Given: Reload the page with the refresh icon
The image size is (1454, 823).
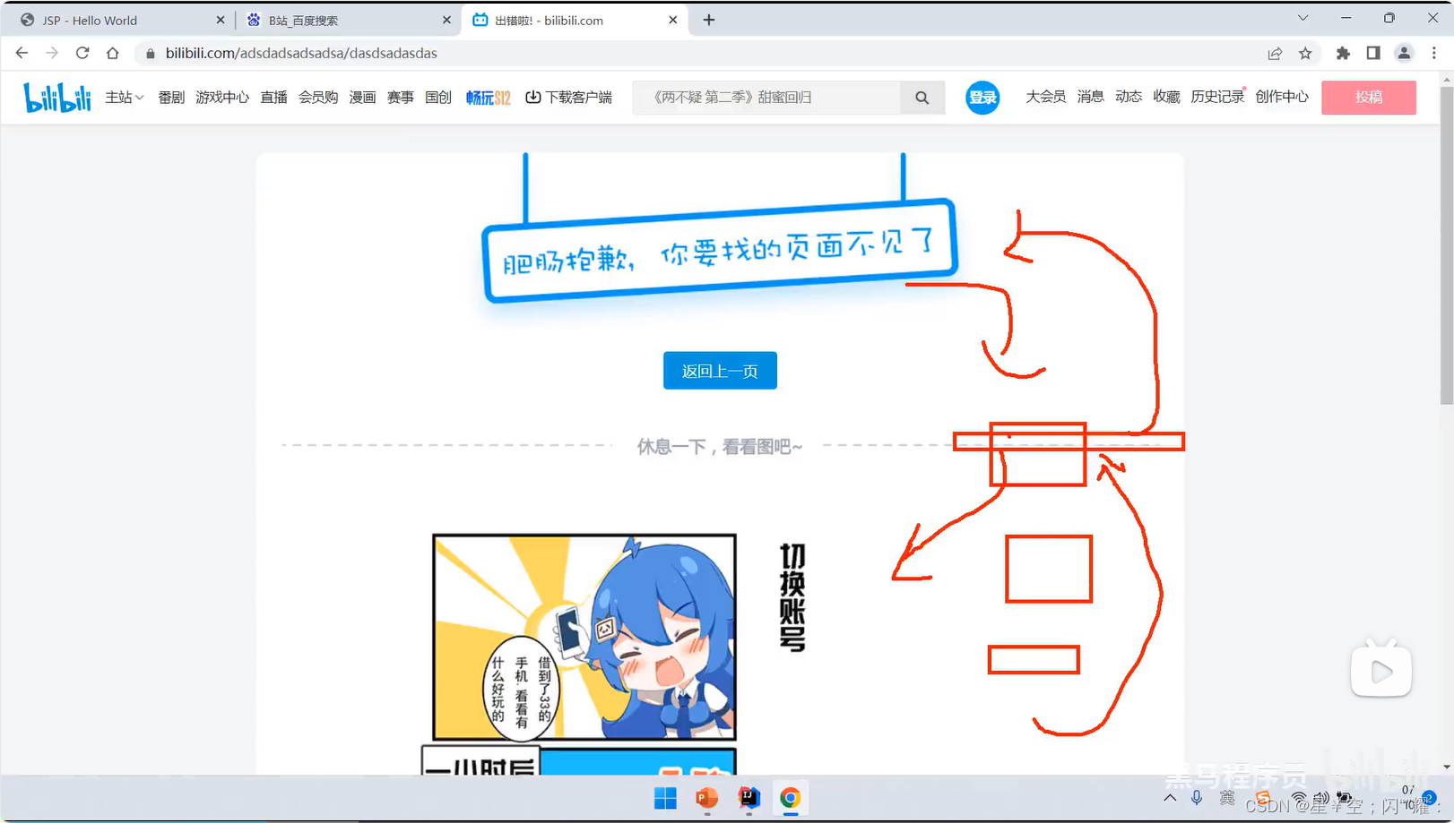Looking at the screenshot, I should tap(82, 53).
